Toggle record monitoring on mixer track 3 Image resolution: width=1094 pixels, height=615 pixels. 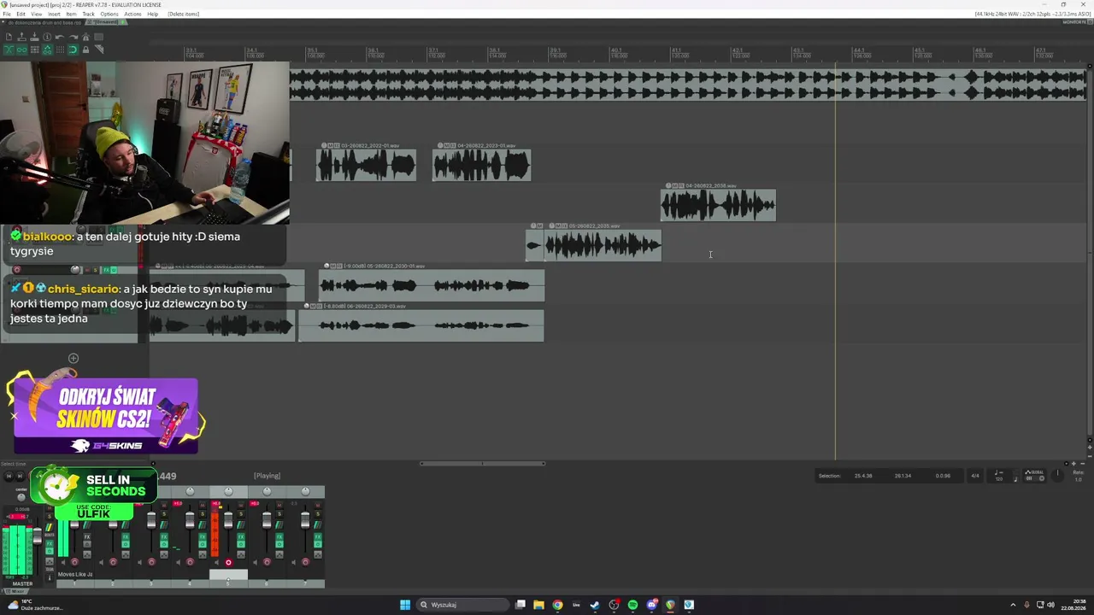coord(139,562)
